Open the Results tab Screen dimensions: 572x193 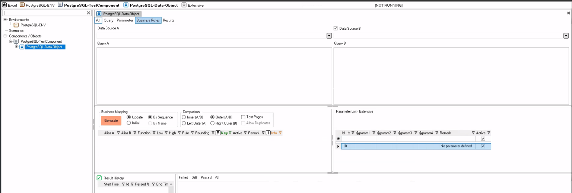(168, 20)
